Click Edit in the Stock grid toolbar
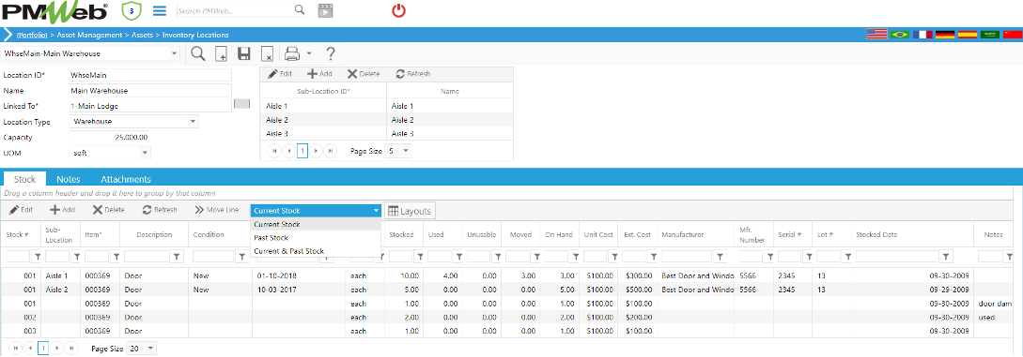The width and height of the screenshot is (1023, 357). [21, 210]
